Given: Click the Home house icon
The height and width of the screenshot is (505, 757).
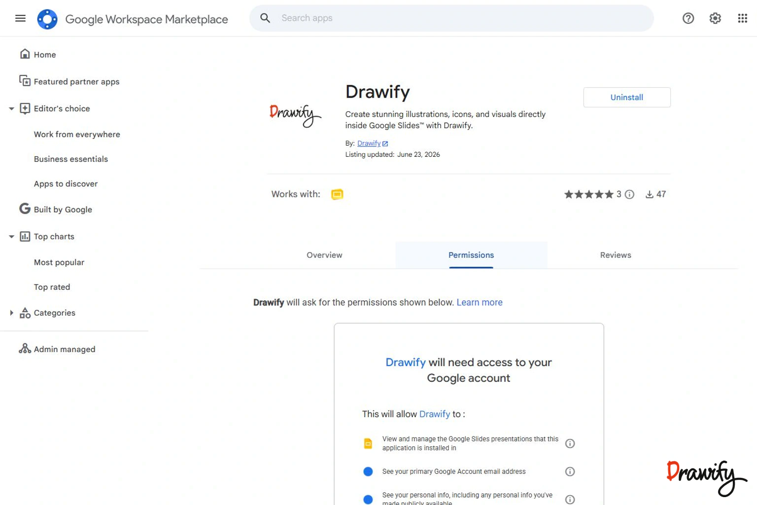Looking at the screenshot, I should pos(25,54).
